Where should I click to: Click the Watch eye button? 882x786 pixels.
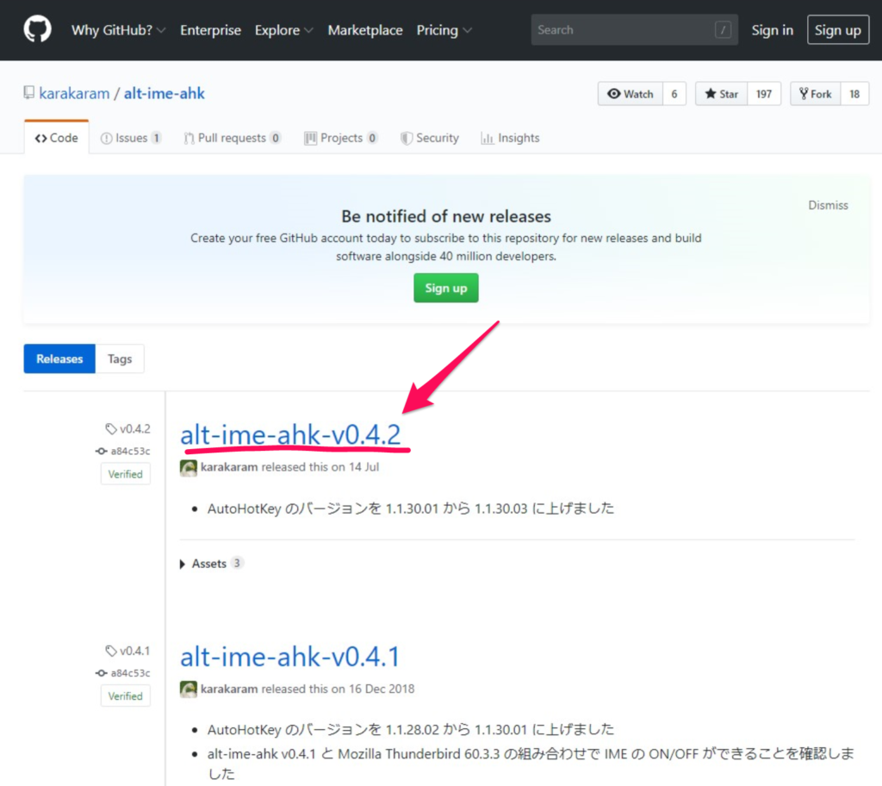click(x=630, y=94)
